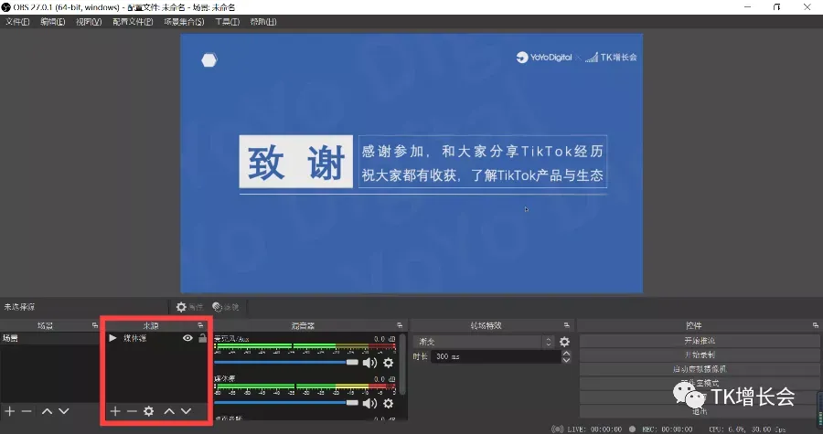This screenshot has height=434, width=823.
Task: Move scene up in the scenes list
Action: pyautogui.click(x=47, y=411)
